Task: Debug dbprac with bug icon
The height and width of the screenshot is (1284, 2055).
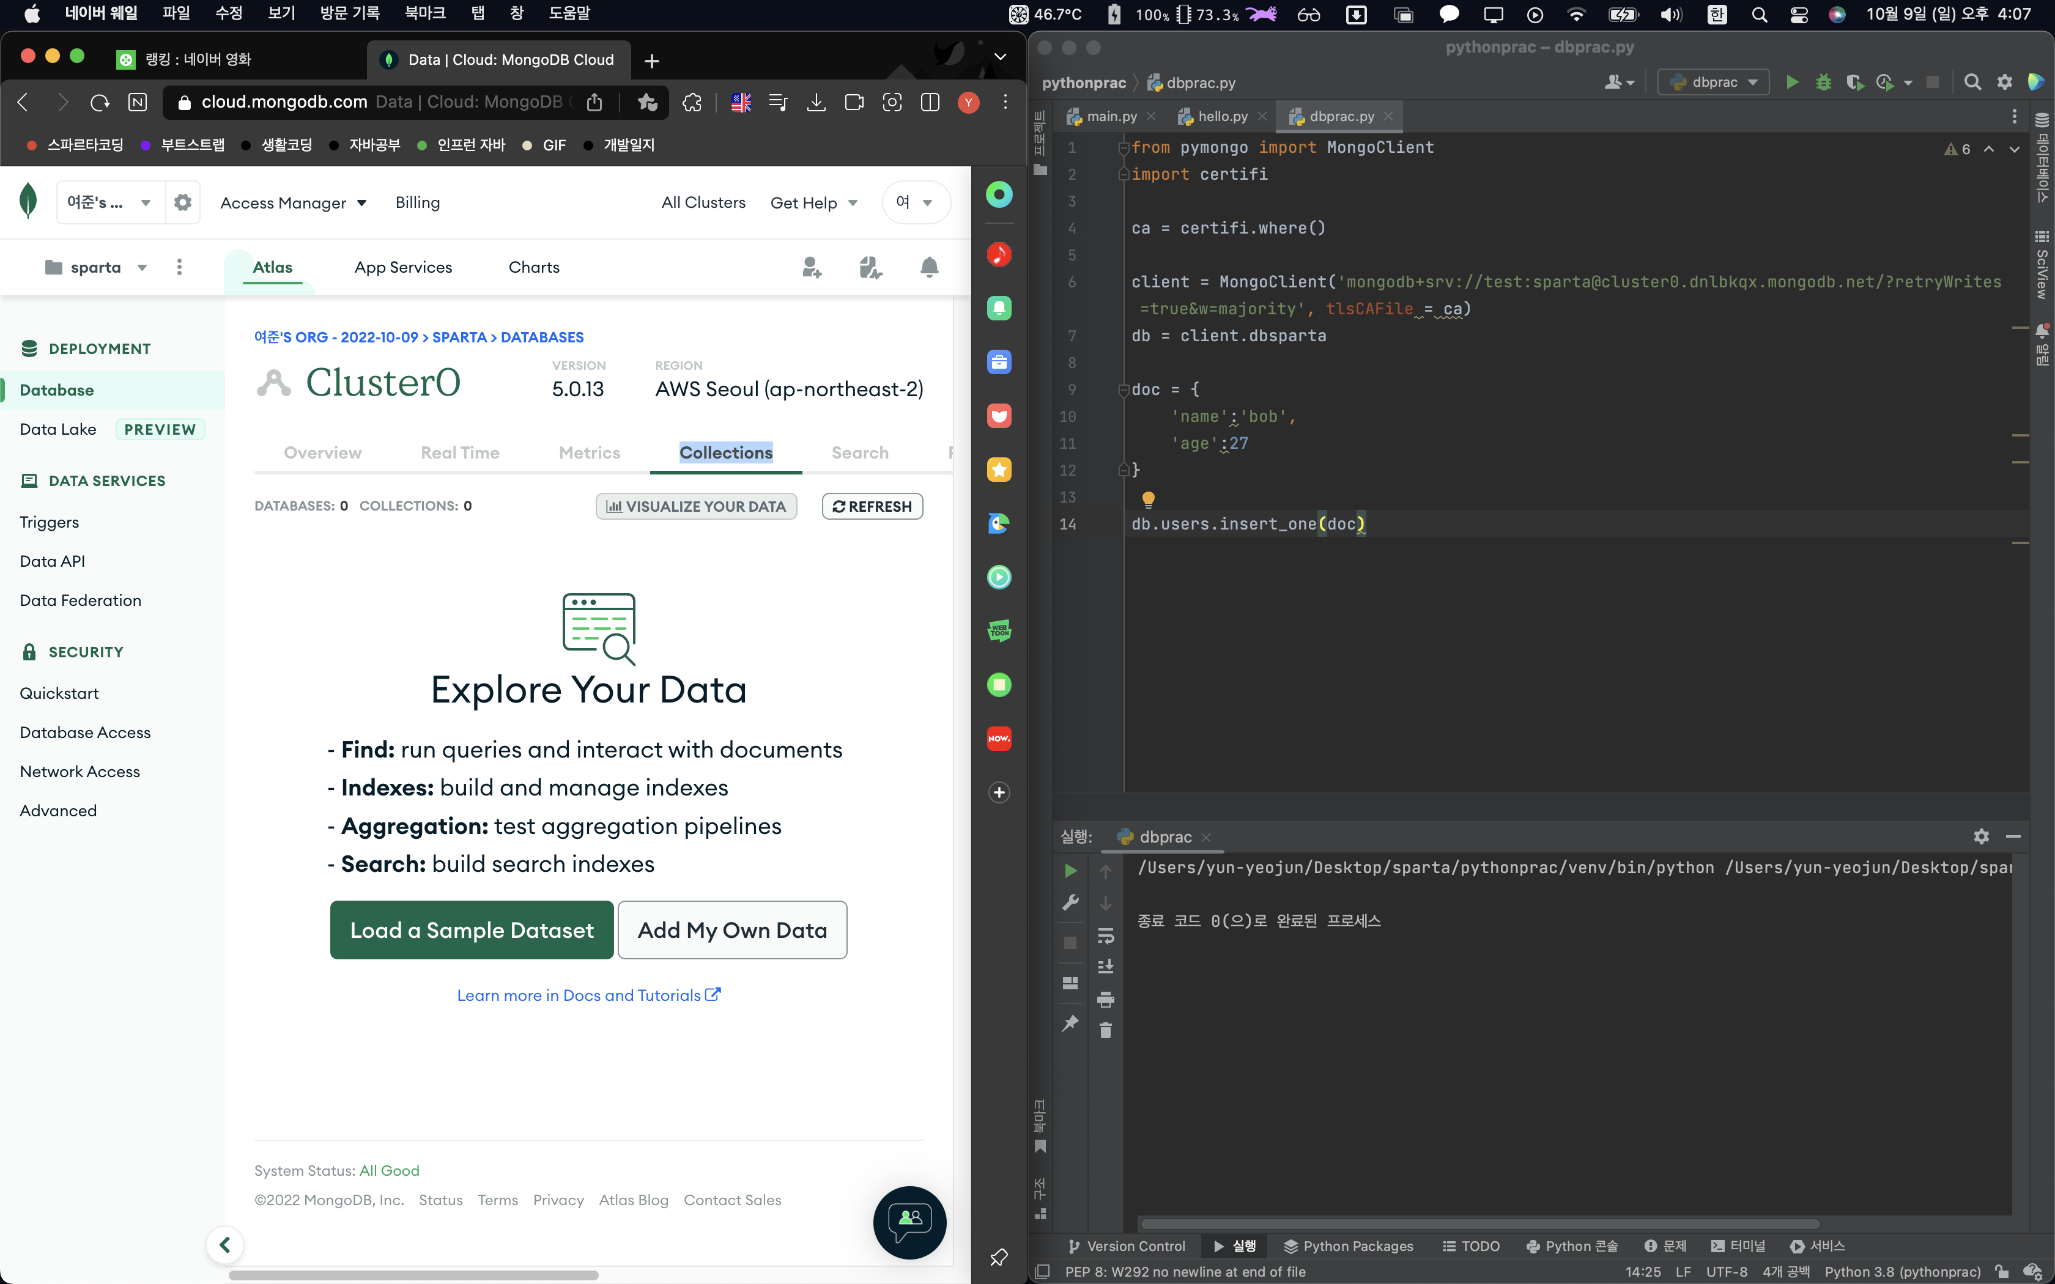Action: coord(1823,83)
